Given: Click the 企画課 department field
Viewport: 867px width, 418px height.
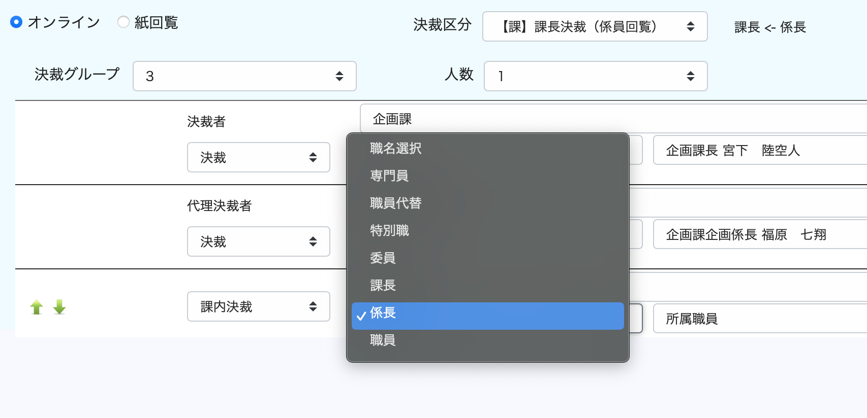Looking at the screenshot, I should [610, 119].
